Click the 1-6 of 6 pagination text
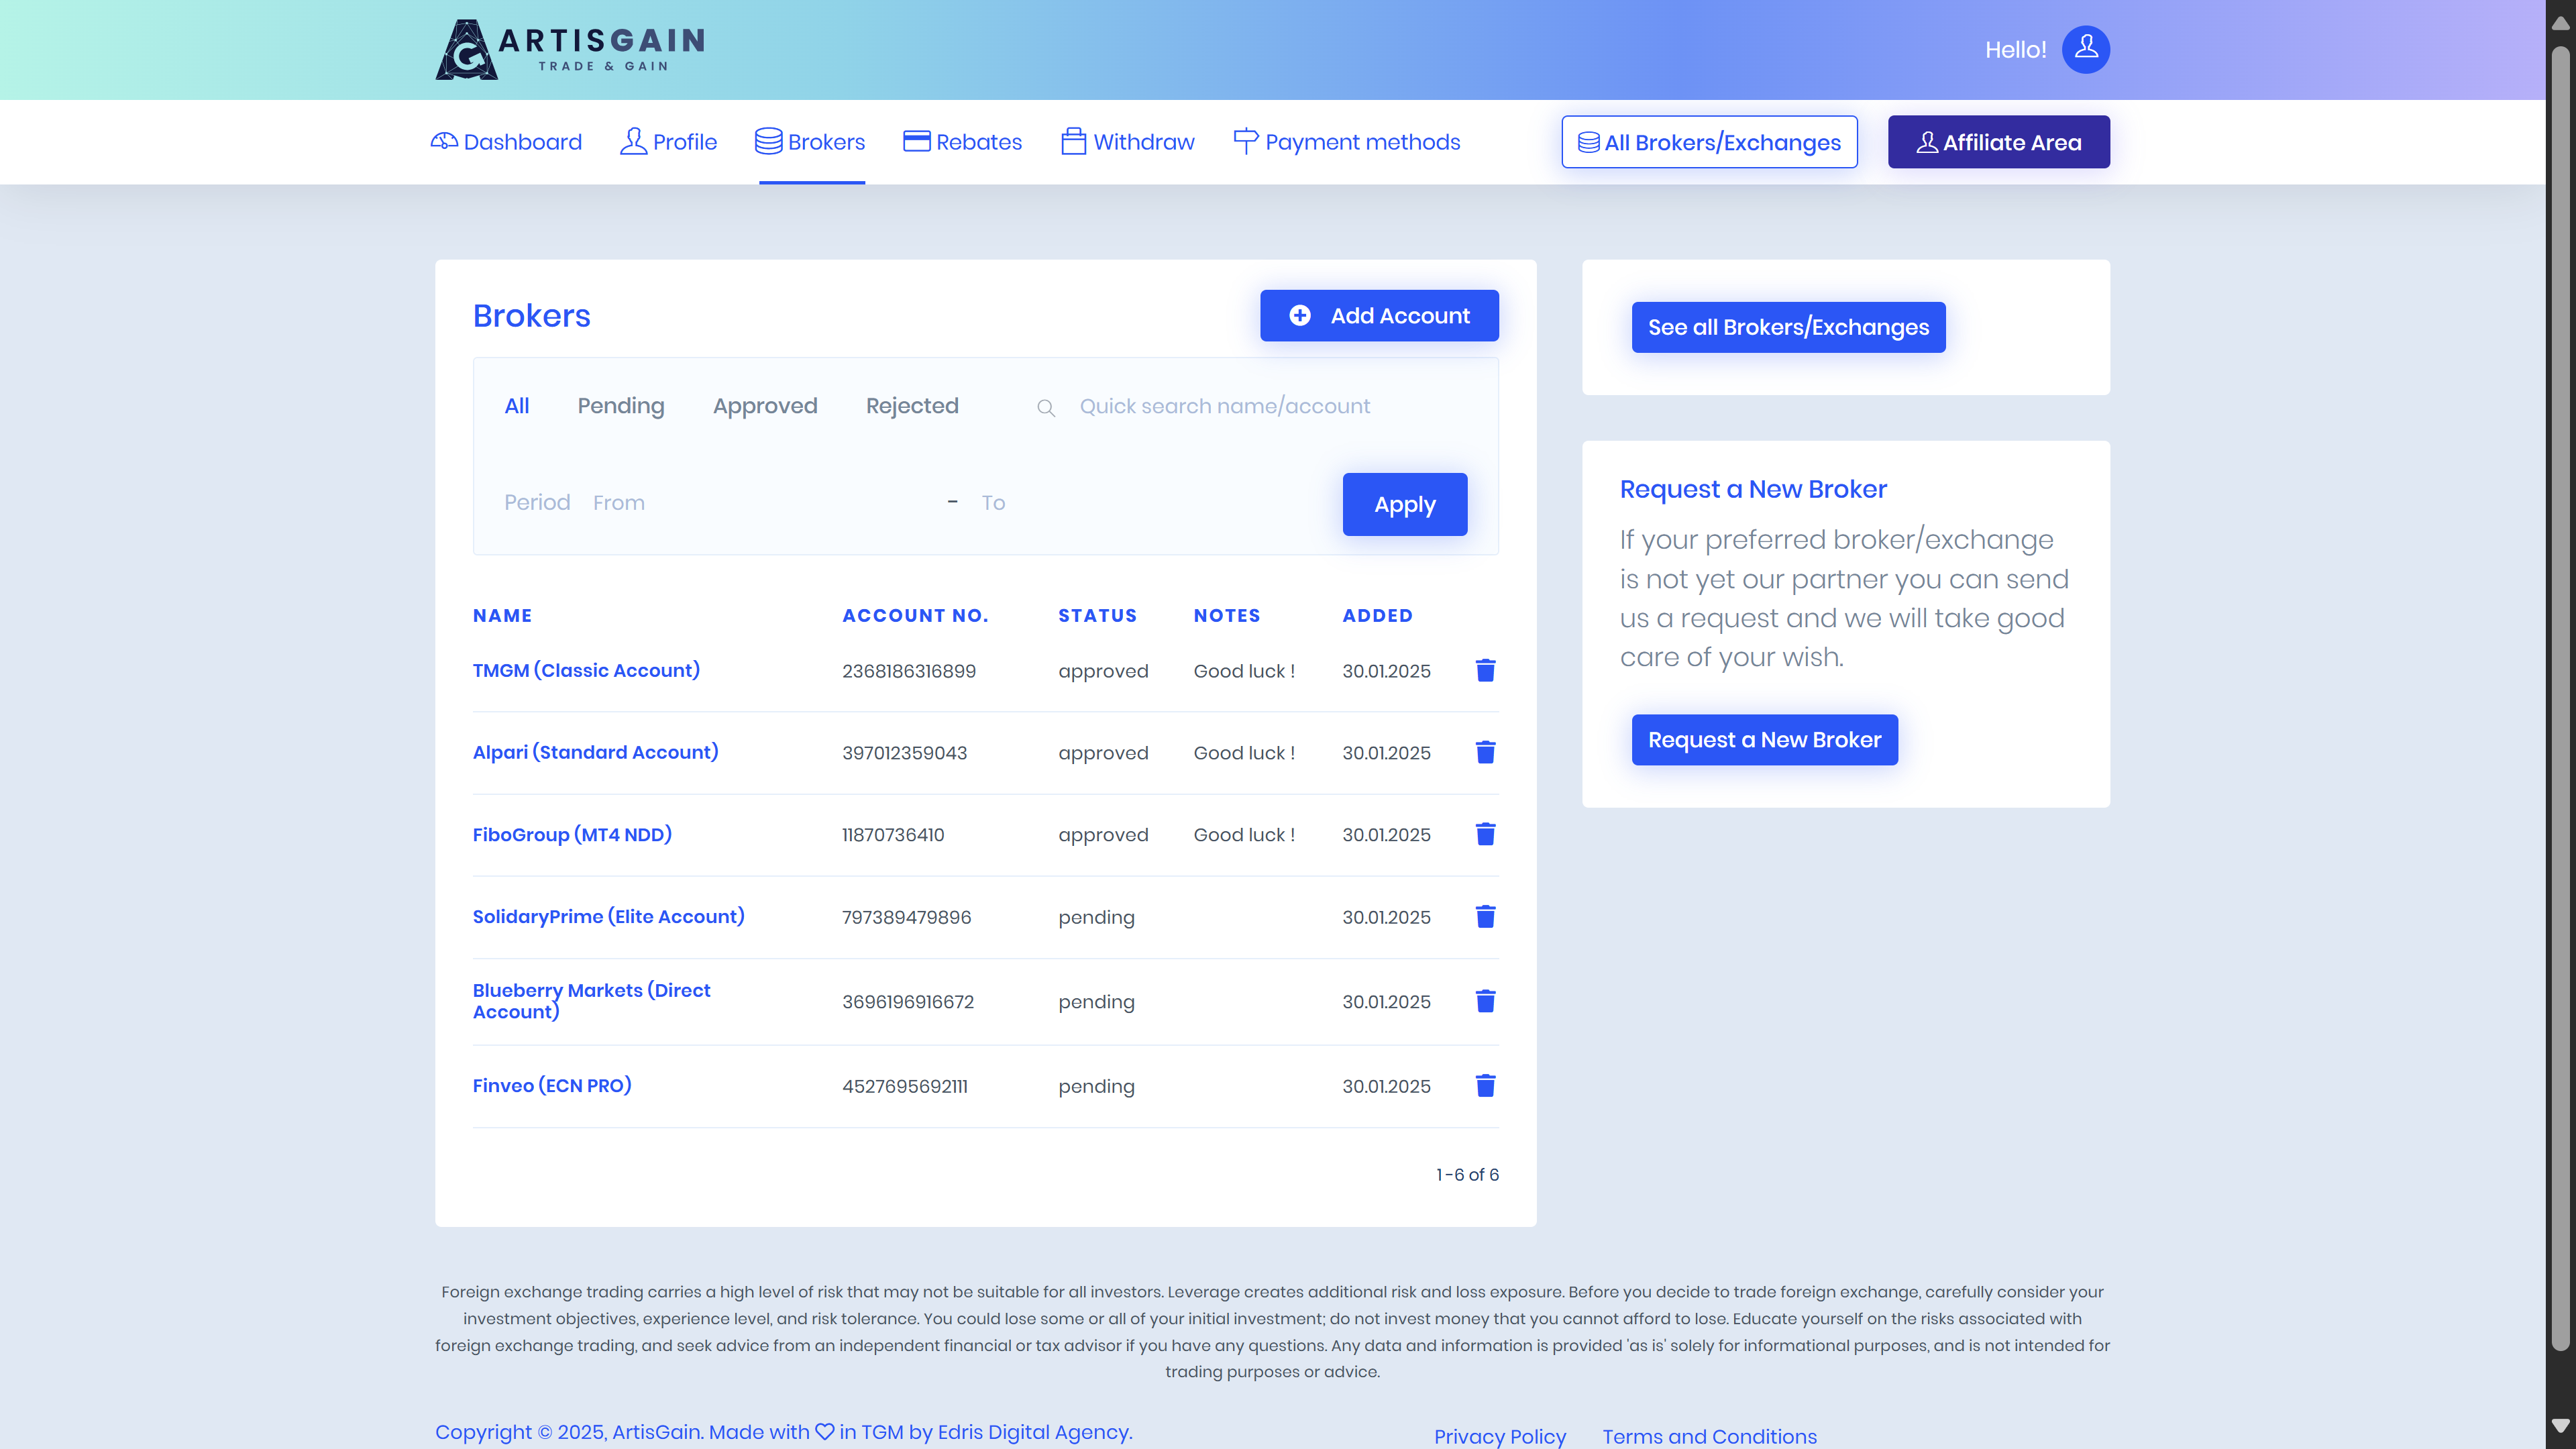 click(1467, 1175)
